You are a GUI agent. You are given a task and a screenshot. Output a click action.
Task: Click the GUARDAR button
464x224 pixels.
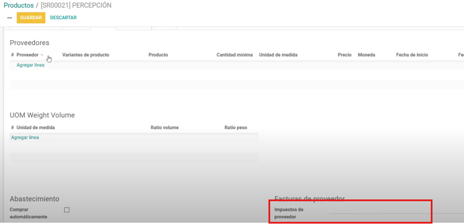(x=31, y=18)
